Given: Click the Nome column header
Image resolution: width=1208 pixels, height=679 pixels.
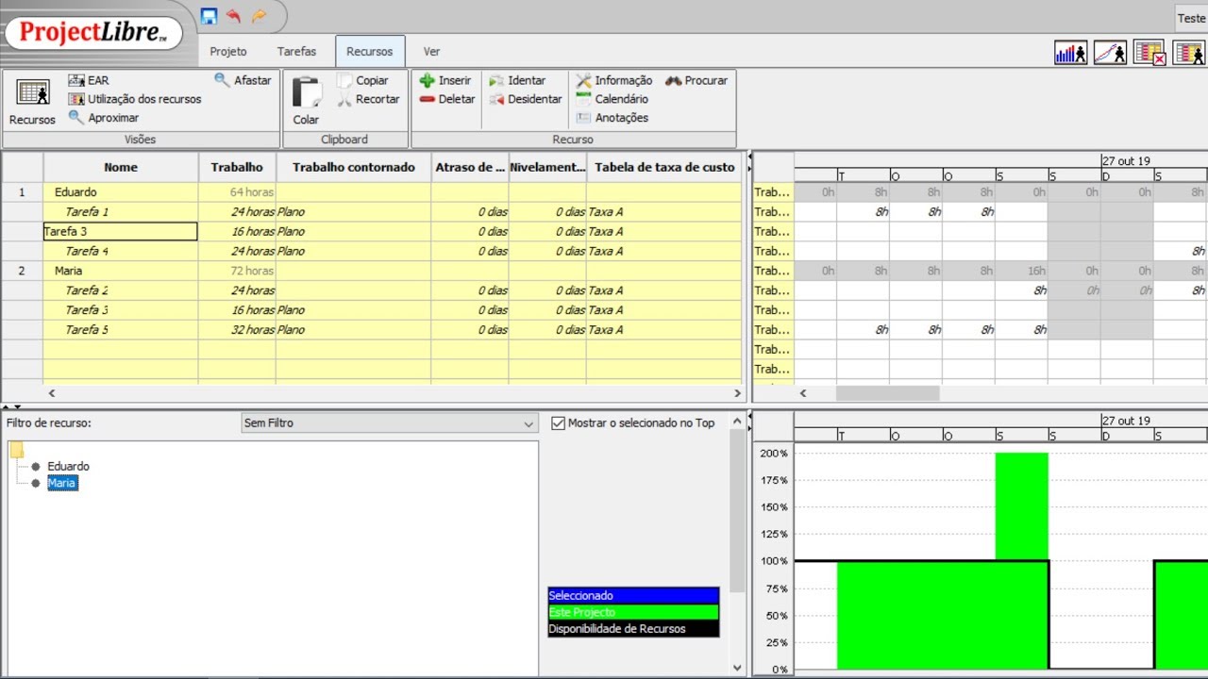Looking at the screenshot, I should coord(121,167).
